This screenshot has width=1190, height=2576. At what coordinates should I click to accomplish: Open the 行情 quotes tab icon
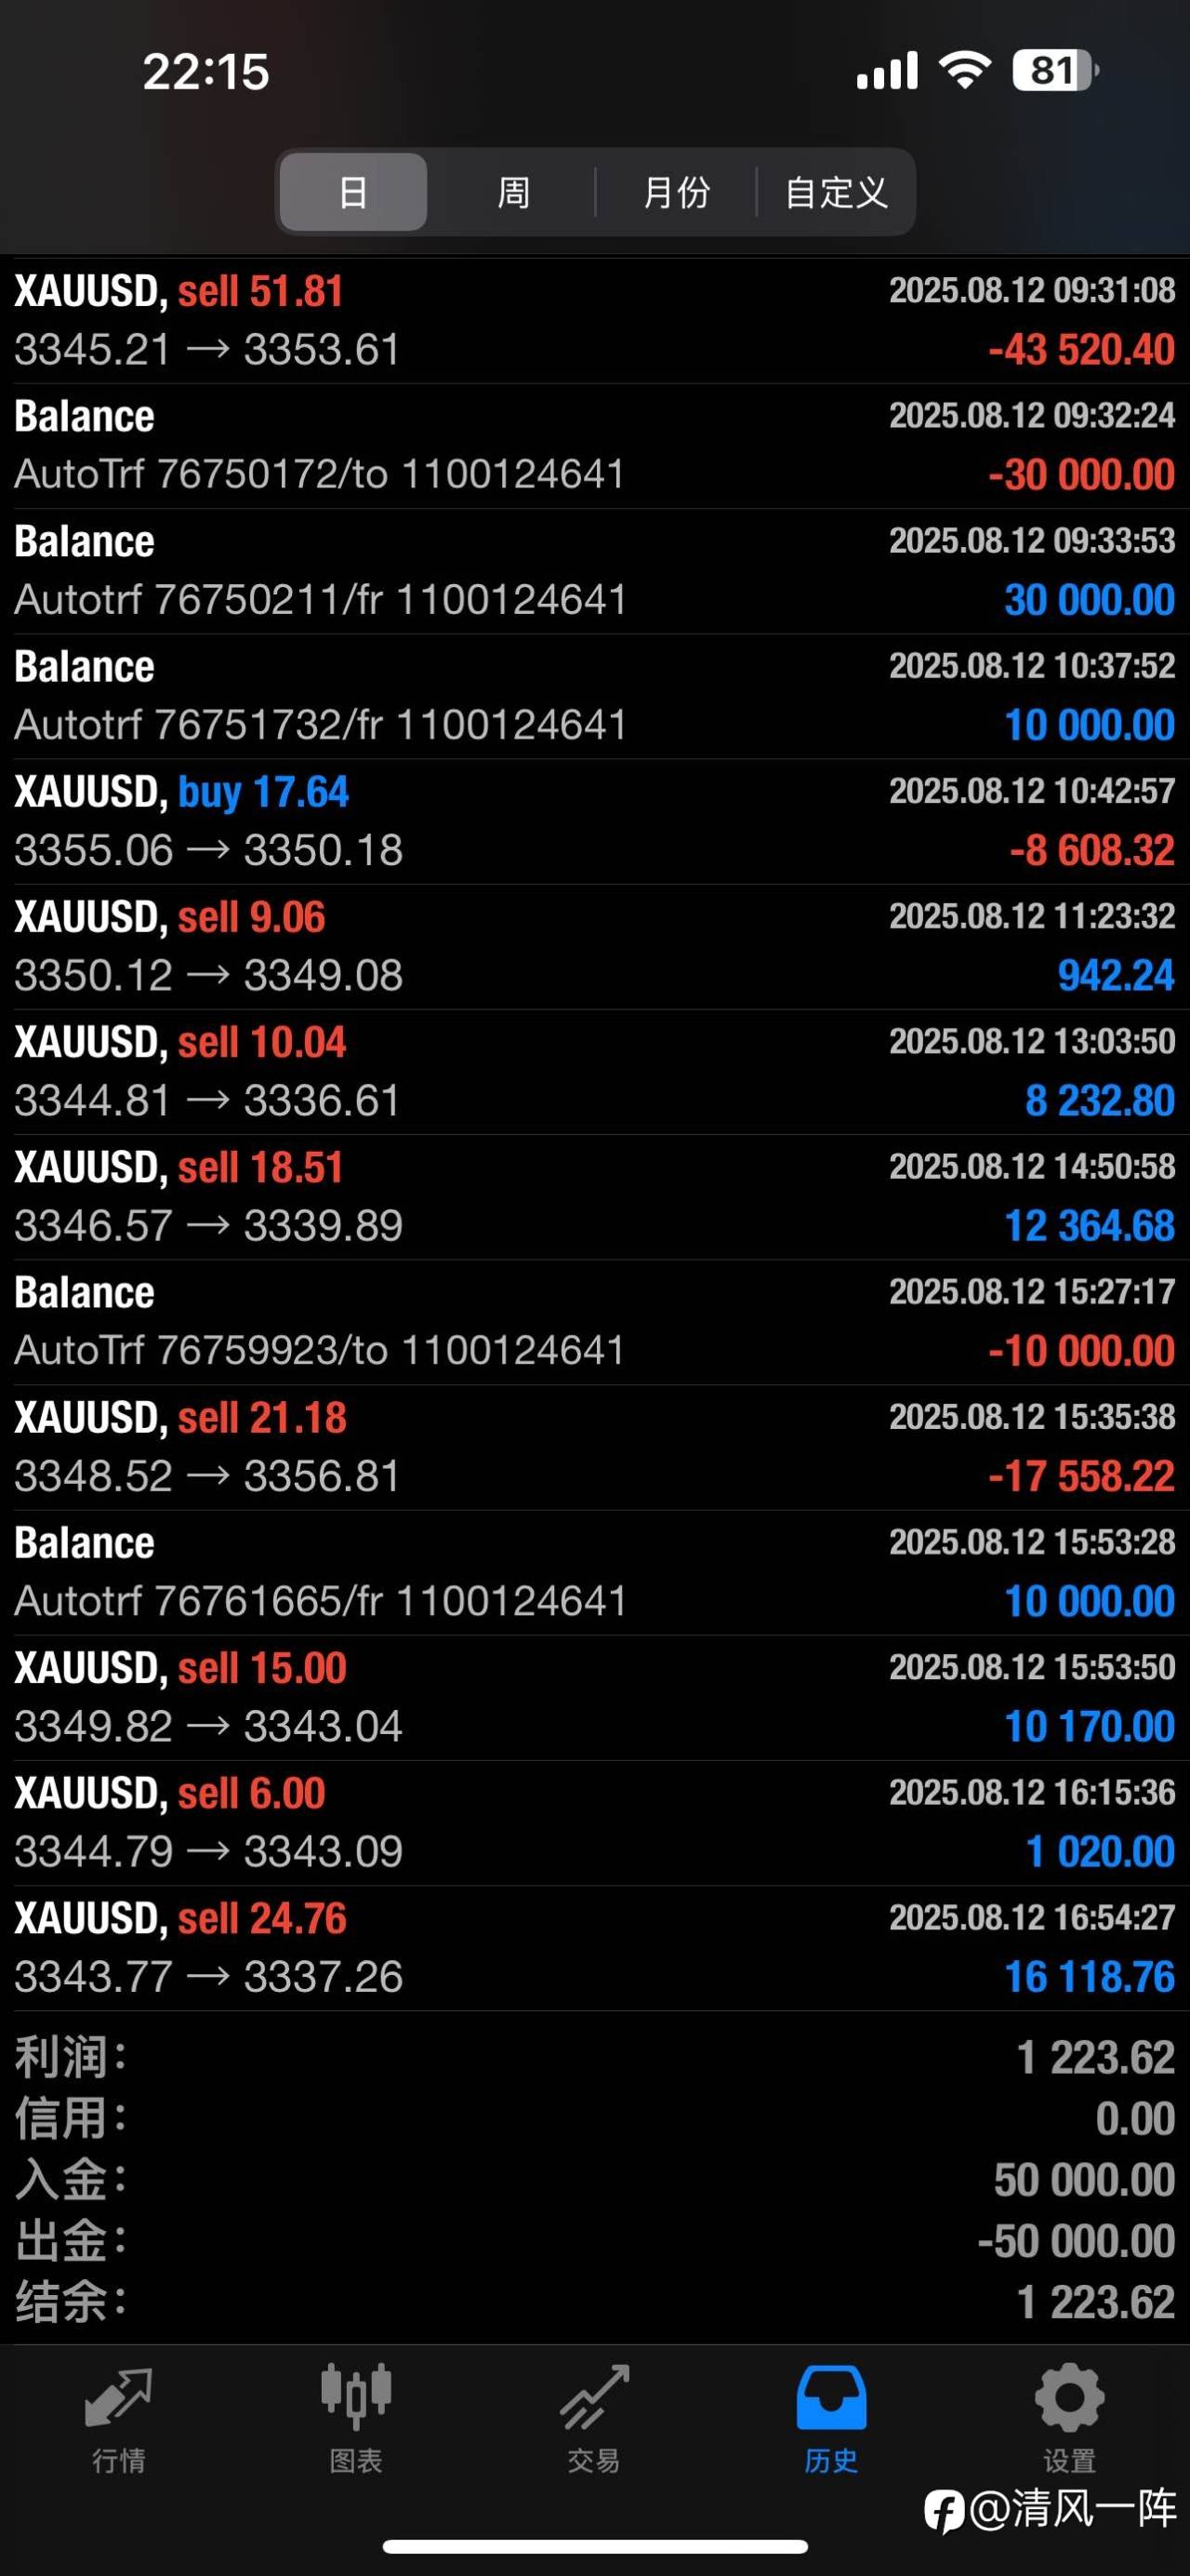(x=119, y=2398)
